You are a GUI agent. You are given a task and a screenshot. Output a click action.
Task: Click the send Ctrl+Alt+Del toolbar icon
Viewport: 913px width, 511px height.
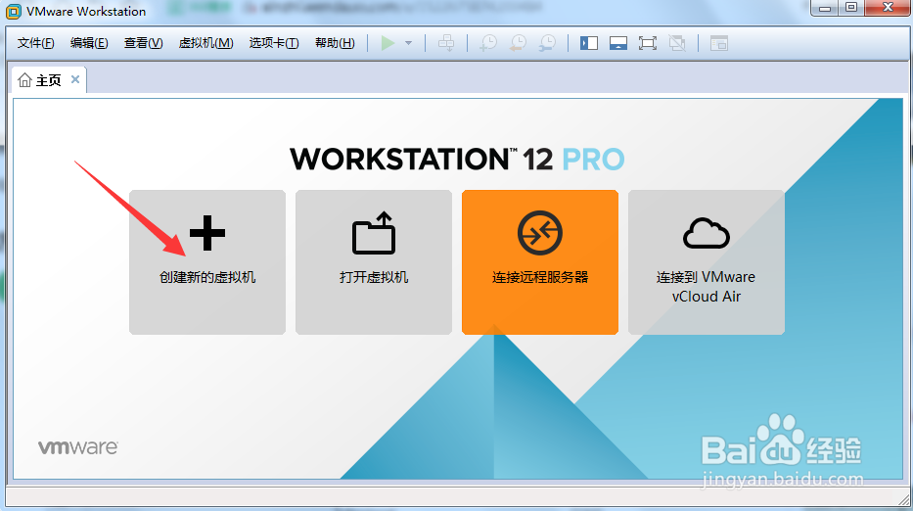click(x=446, y=43)
